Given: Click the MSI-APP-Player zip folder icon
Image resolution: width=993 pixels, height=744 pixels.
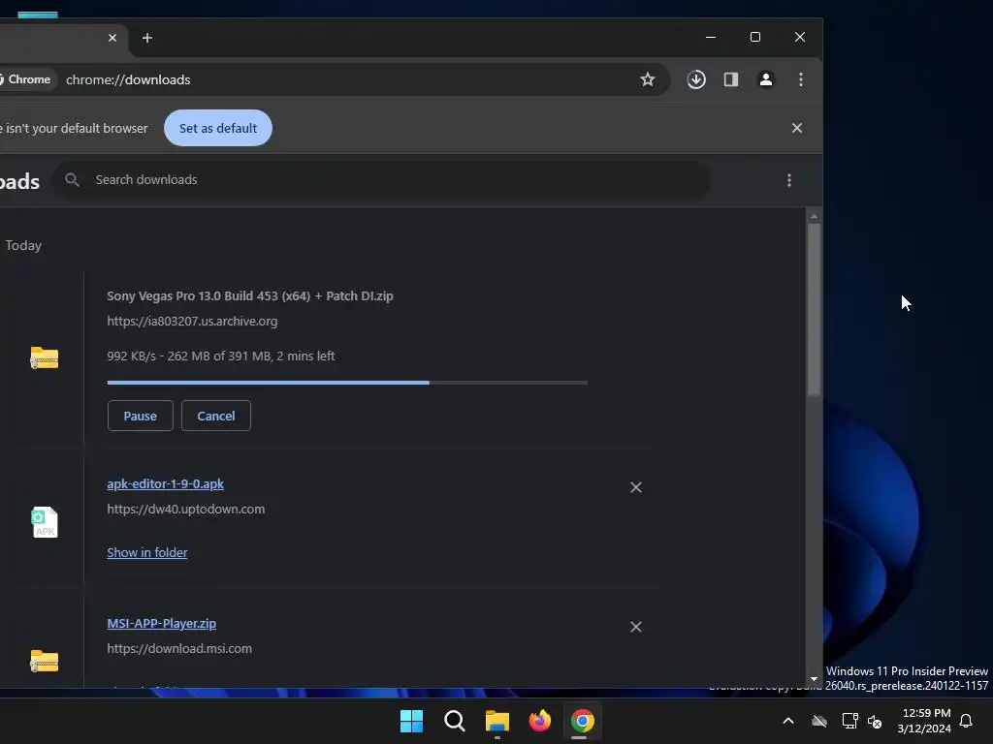Looking at the screenshot, I should pyautogui.click(x=45, y=661).
